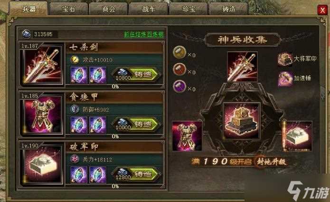Click 铸造 button for 贪狼甲
Screen dimensions: 330x202
[x=136, y=125]
